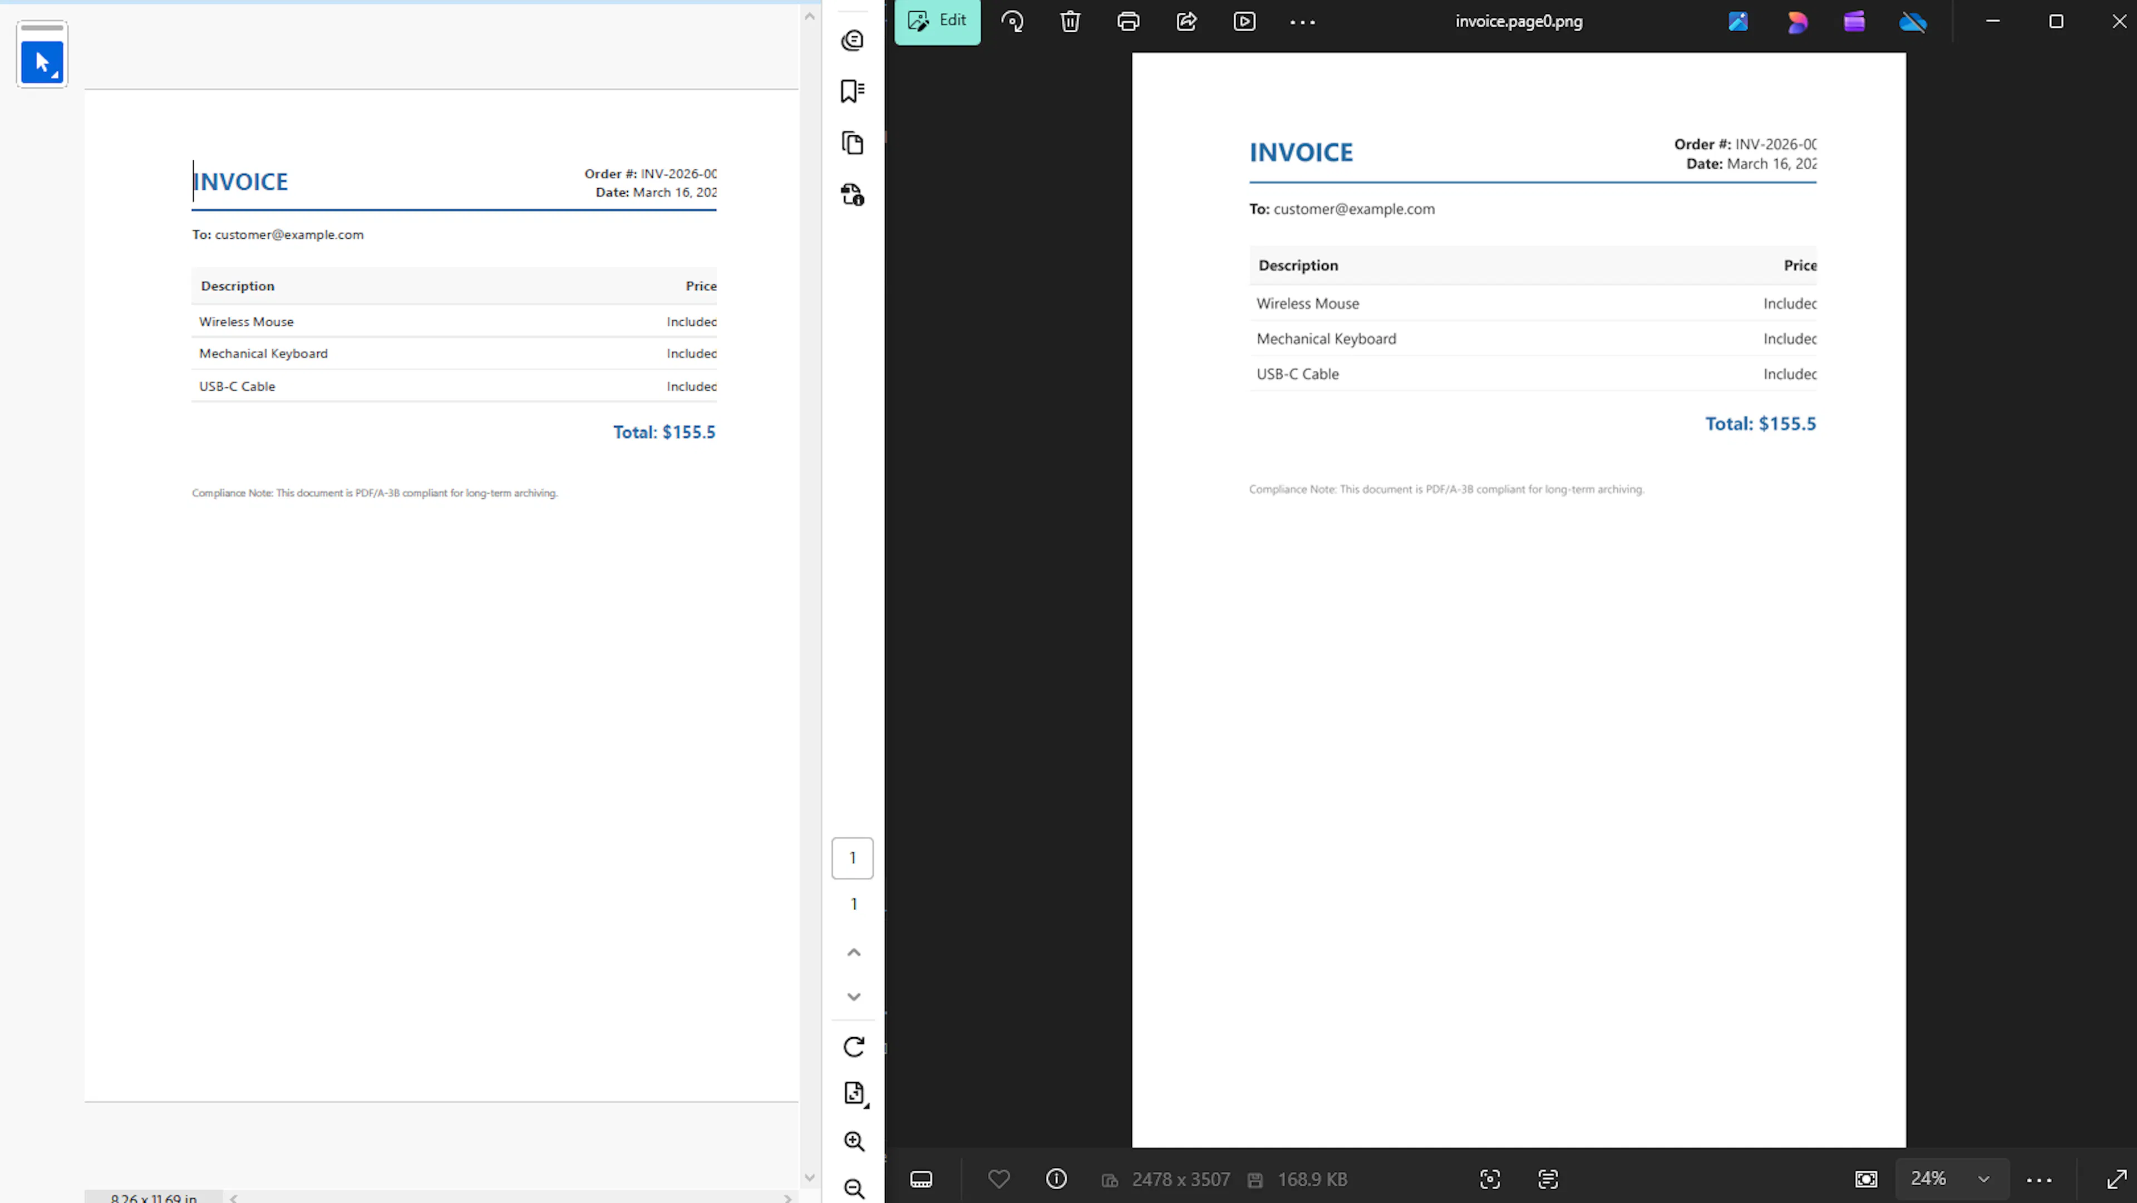
Task: Print the image from Photos toolbar
Action: (x=1128, y=22)
